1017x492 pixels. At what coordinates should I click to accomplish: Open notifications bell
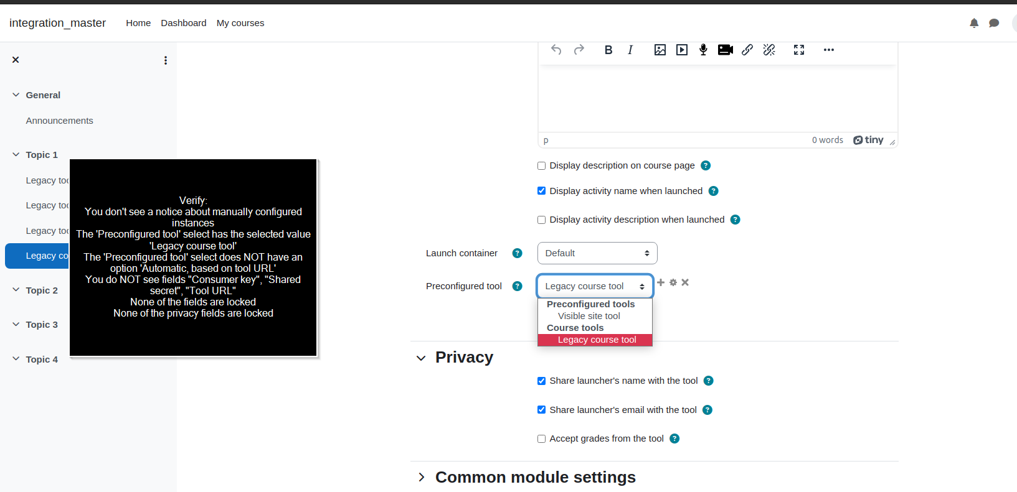point(974,23)
